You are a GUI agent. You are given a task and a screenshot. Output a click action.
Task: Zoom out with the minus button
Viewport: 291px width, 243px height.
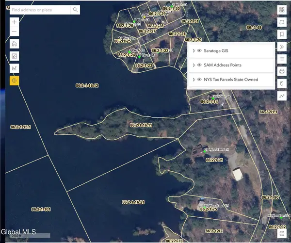14,32
